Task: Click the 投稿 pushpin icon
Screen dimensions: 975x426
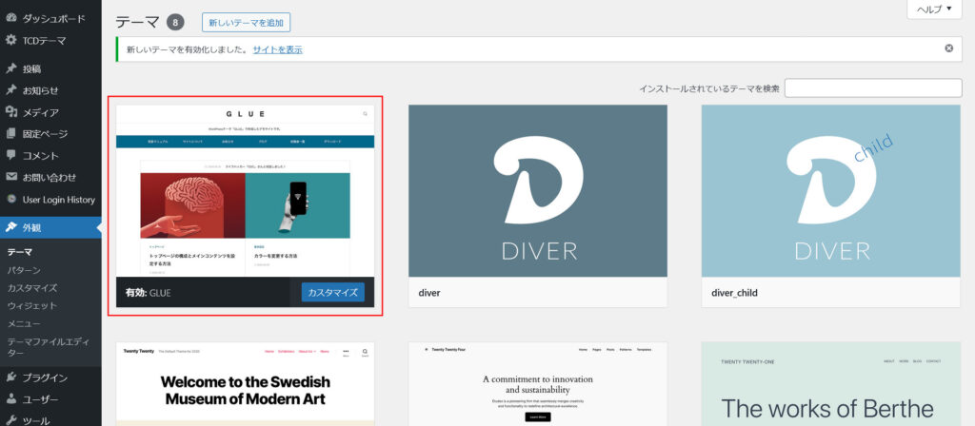Action: [11, 68]
